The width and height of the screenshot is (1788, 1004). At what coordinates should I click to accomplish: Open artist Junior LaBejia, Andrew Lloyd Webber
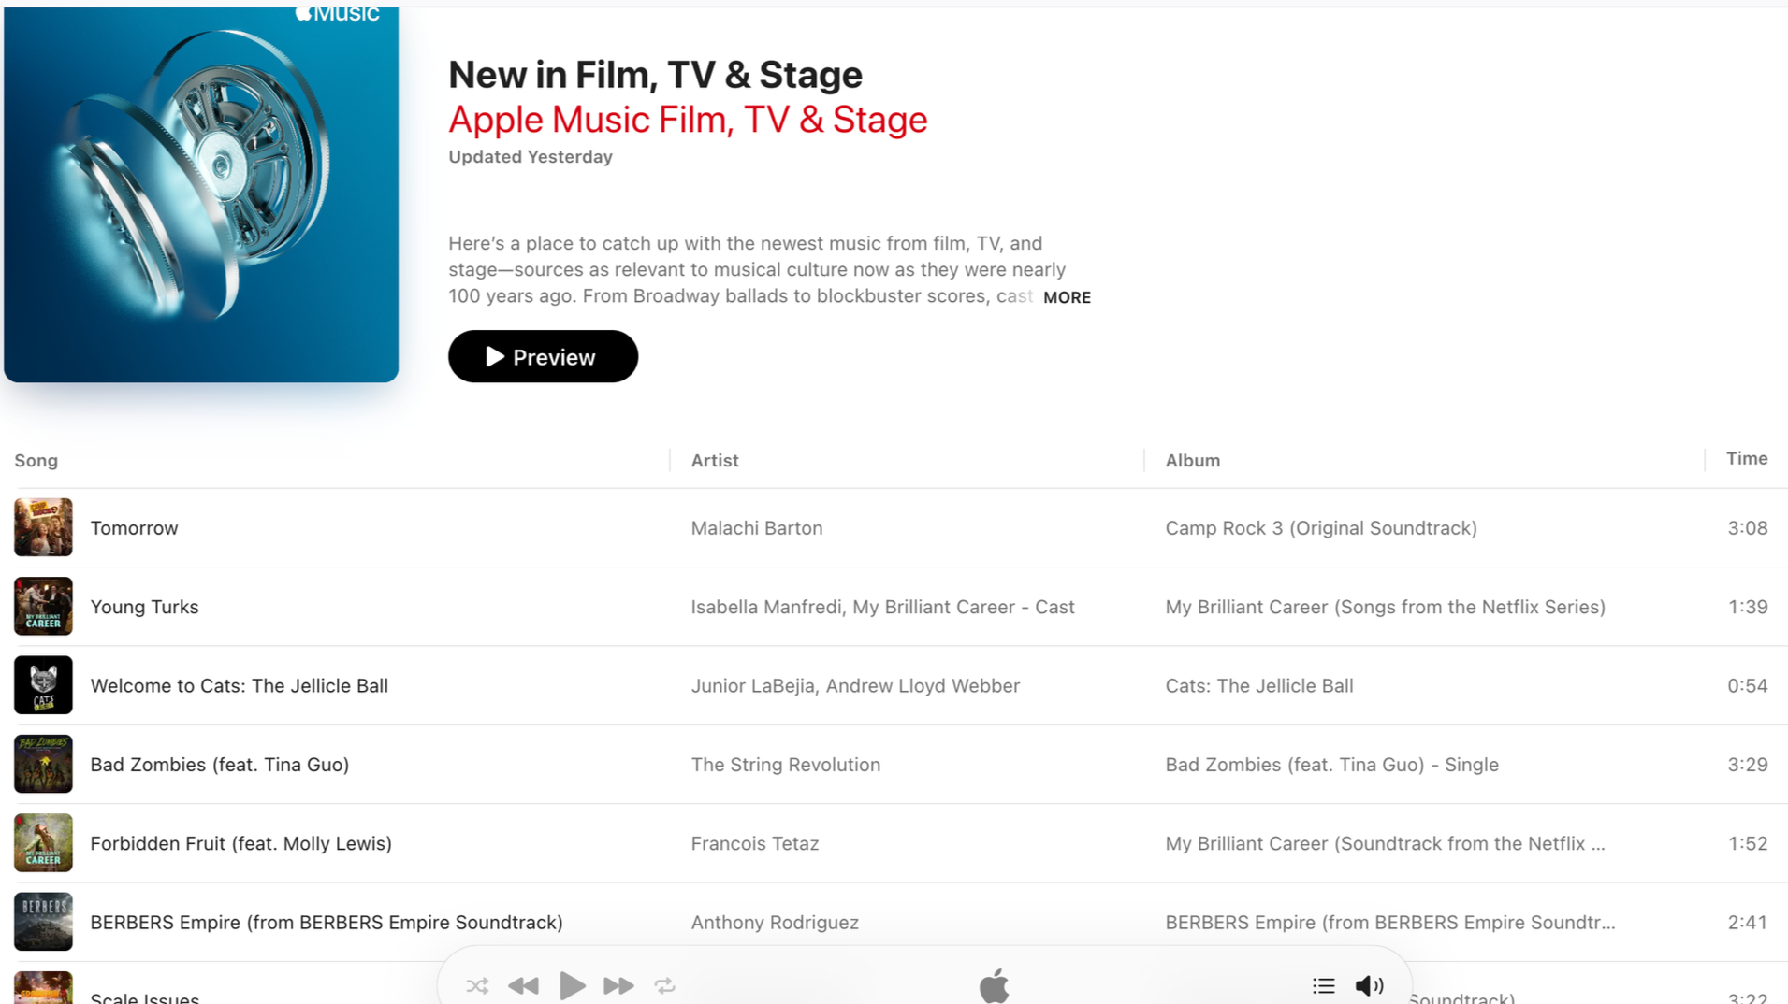(855, 685)
